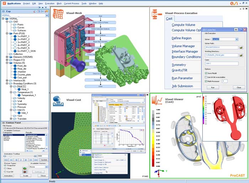Jump to last animation frame

pyautogui.click(x=36, y=160)
